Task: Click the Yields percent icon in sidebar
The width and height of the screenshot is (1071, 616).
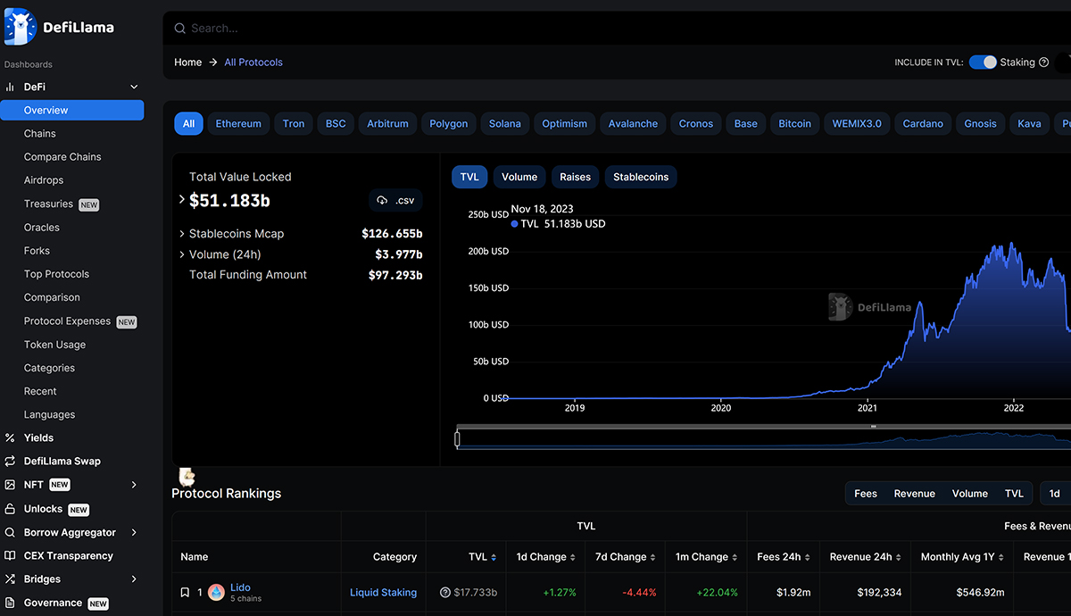Action: coord(10,438)
